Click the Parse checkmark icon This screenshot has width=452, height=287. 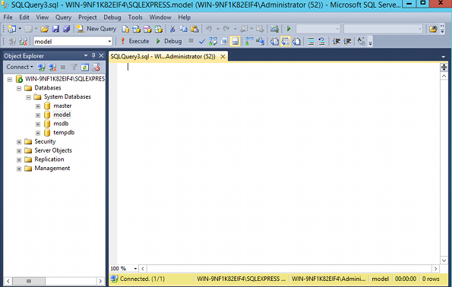coord(202,42)
